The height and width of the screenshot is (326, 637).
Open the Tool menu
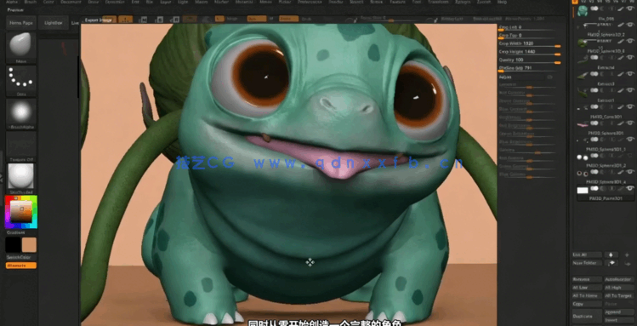417,2
